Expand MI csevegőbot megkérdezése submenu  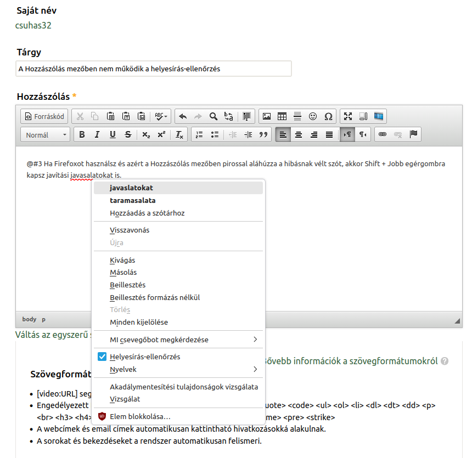[x=178, y=340]
